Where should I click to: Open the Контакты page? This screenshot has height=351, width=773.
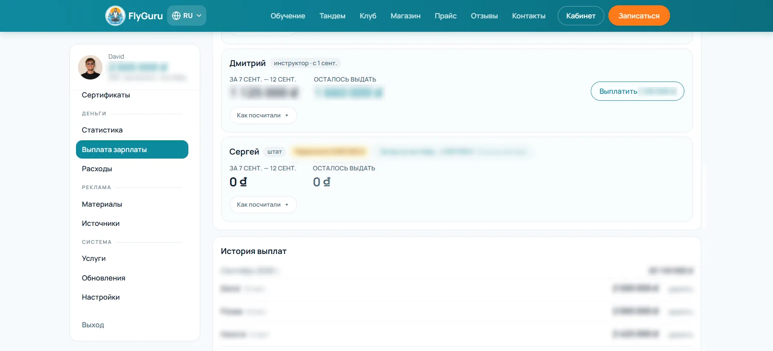pos(529,16)
